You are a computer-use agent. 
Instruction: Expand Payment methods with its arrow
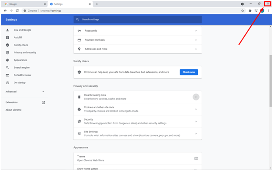pyautogui.click(x=196, y=40)
